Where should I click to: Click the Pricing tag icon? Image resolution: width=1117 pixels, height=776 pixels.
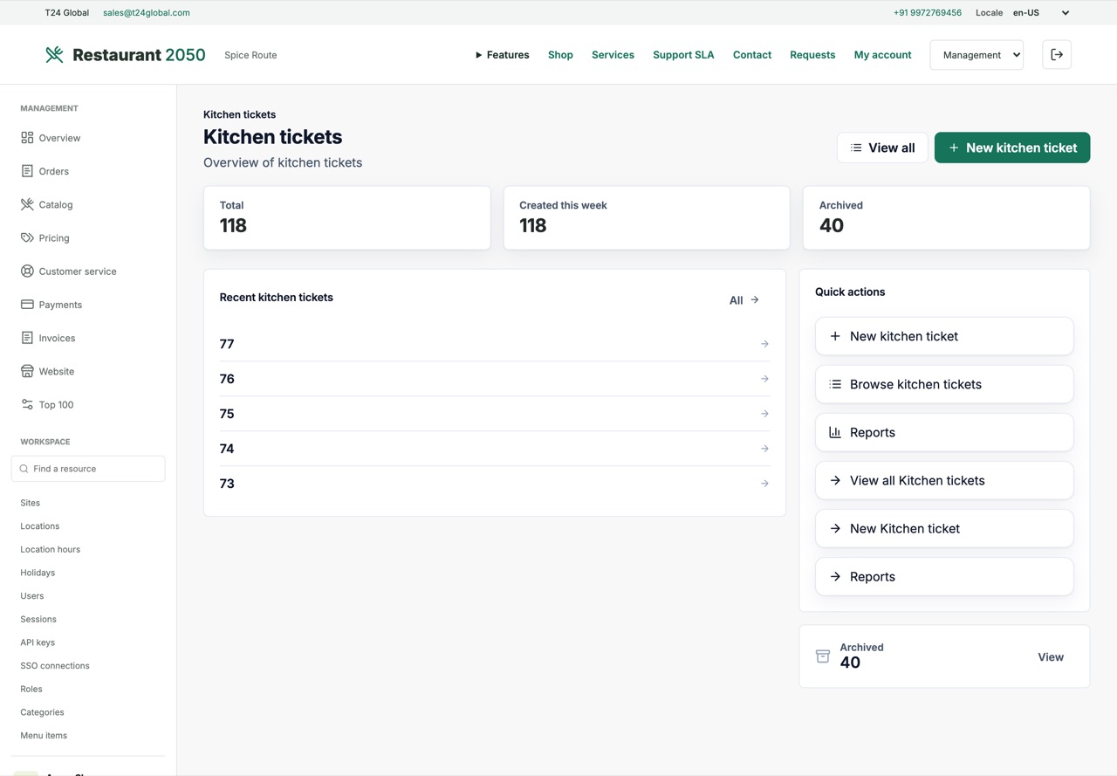pos(27,237)
